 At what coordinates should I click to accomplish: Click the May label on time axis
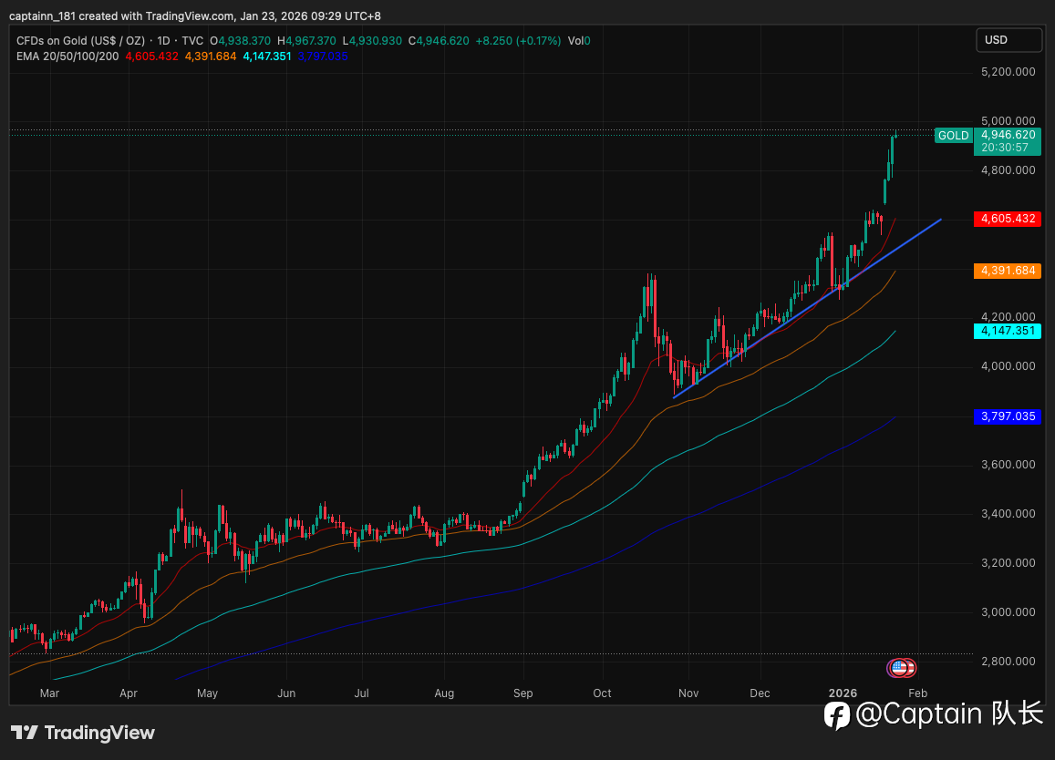(207, 693)
